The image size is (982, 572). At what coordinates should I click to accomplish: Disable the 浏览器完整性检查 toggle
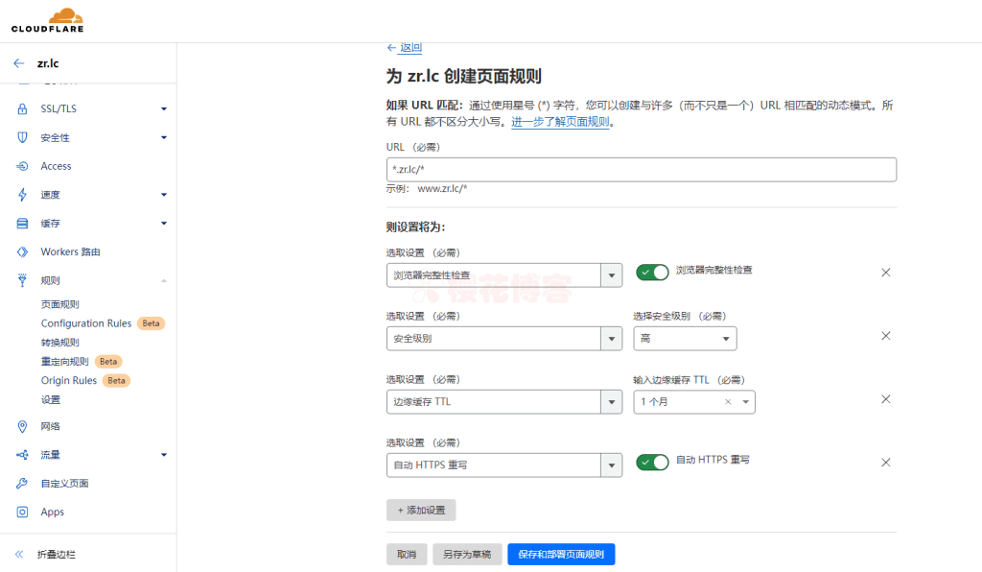click(x=652, y=272)
